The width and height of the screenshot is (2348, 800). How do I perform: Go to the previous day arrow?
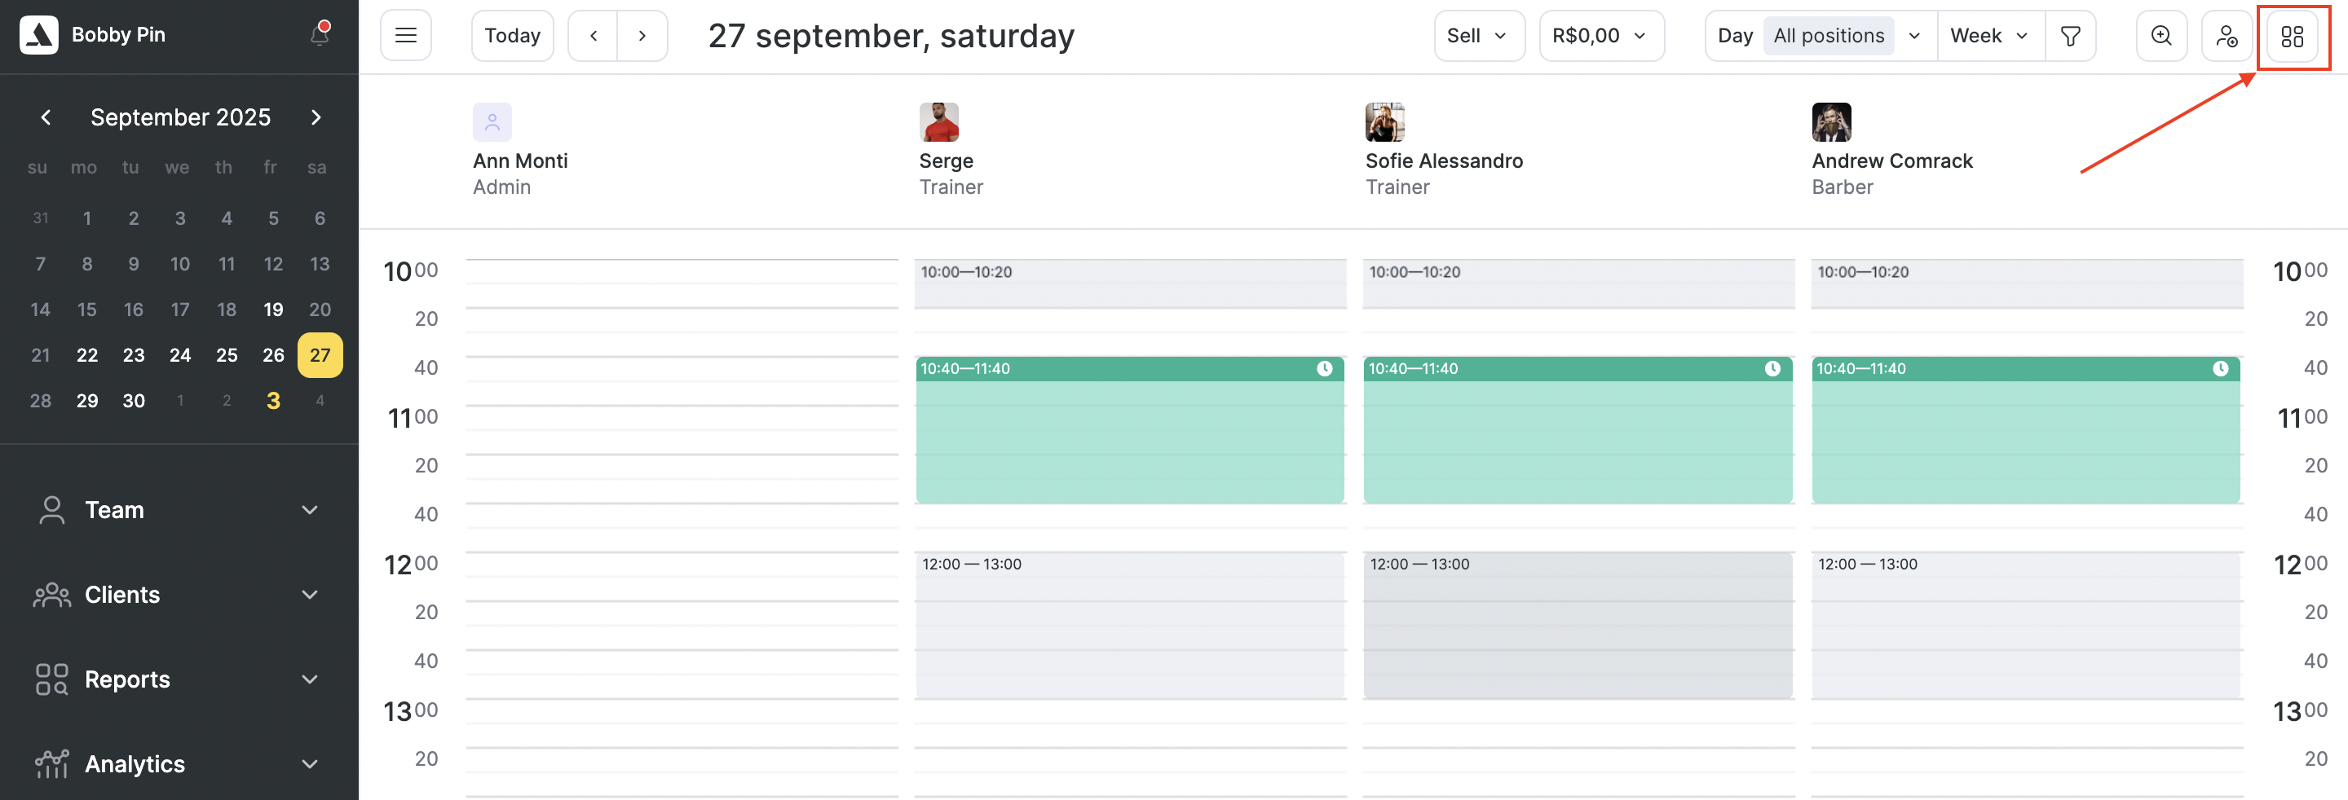pyautogui.click(x=594, y=36)
